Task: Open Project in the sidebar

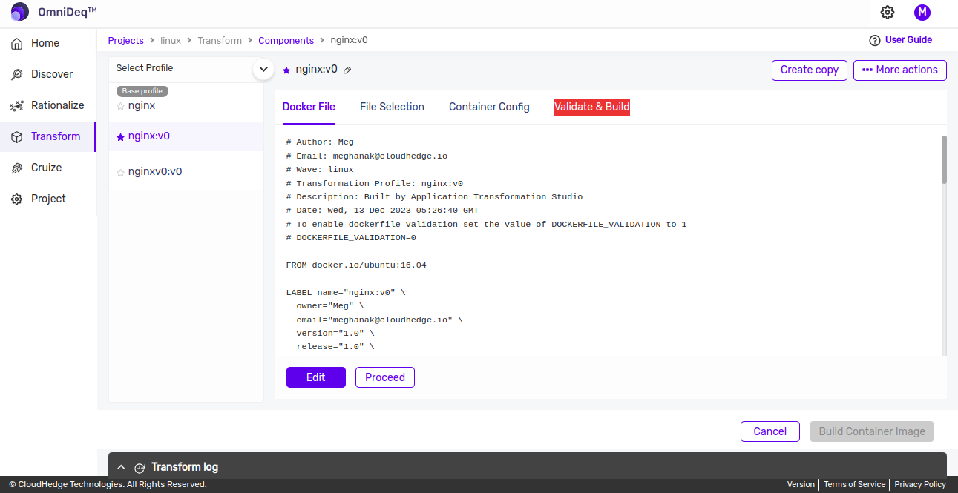Action: coord(48,199)
